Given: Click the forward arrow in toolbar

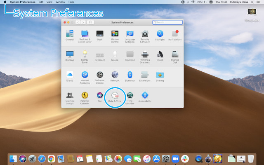Looking at the screenshot, I should [83, 22].
